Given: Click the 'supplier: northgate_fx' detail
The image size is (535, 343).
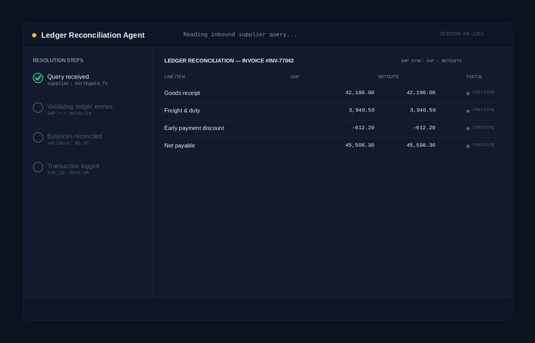Looking at the screenshot, I should tap(78, 83).
